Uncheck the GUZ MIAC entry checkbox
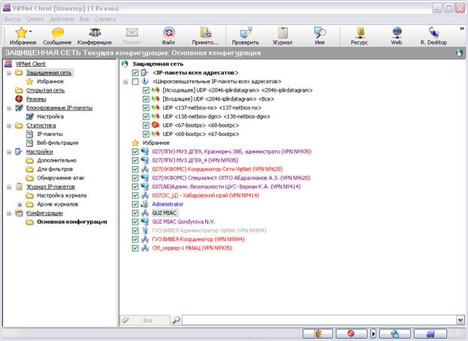 pyautogui.click(x=135, y=213)
